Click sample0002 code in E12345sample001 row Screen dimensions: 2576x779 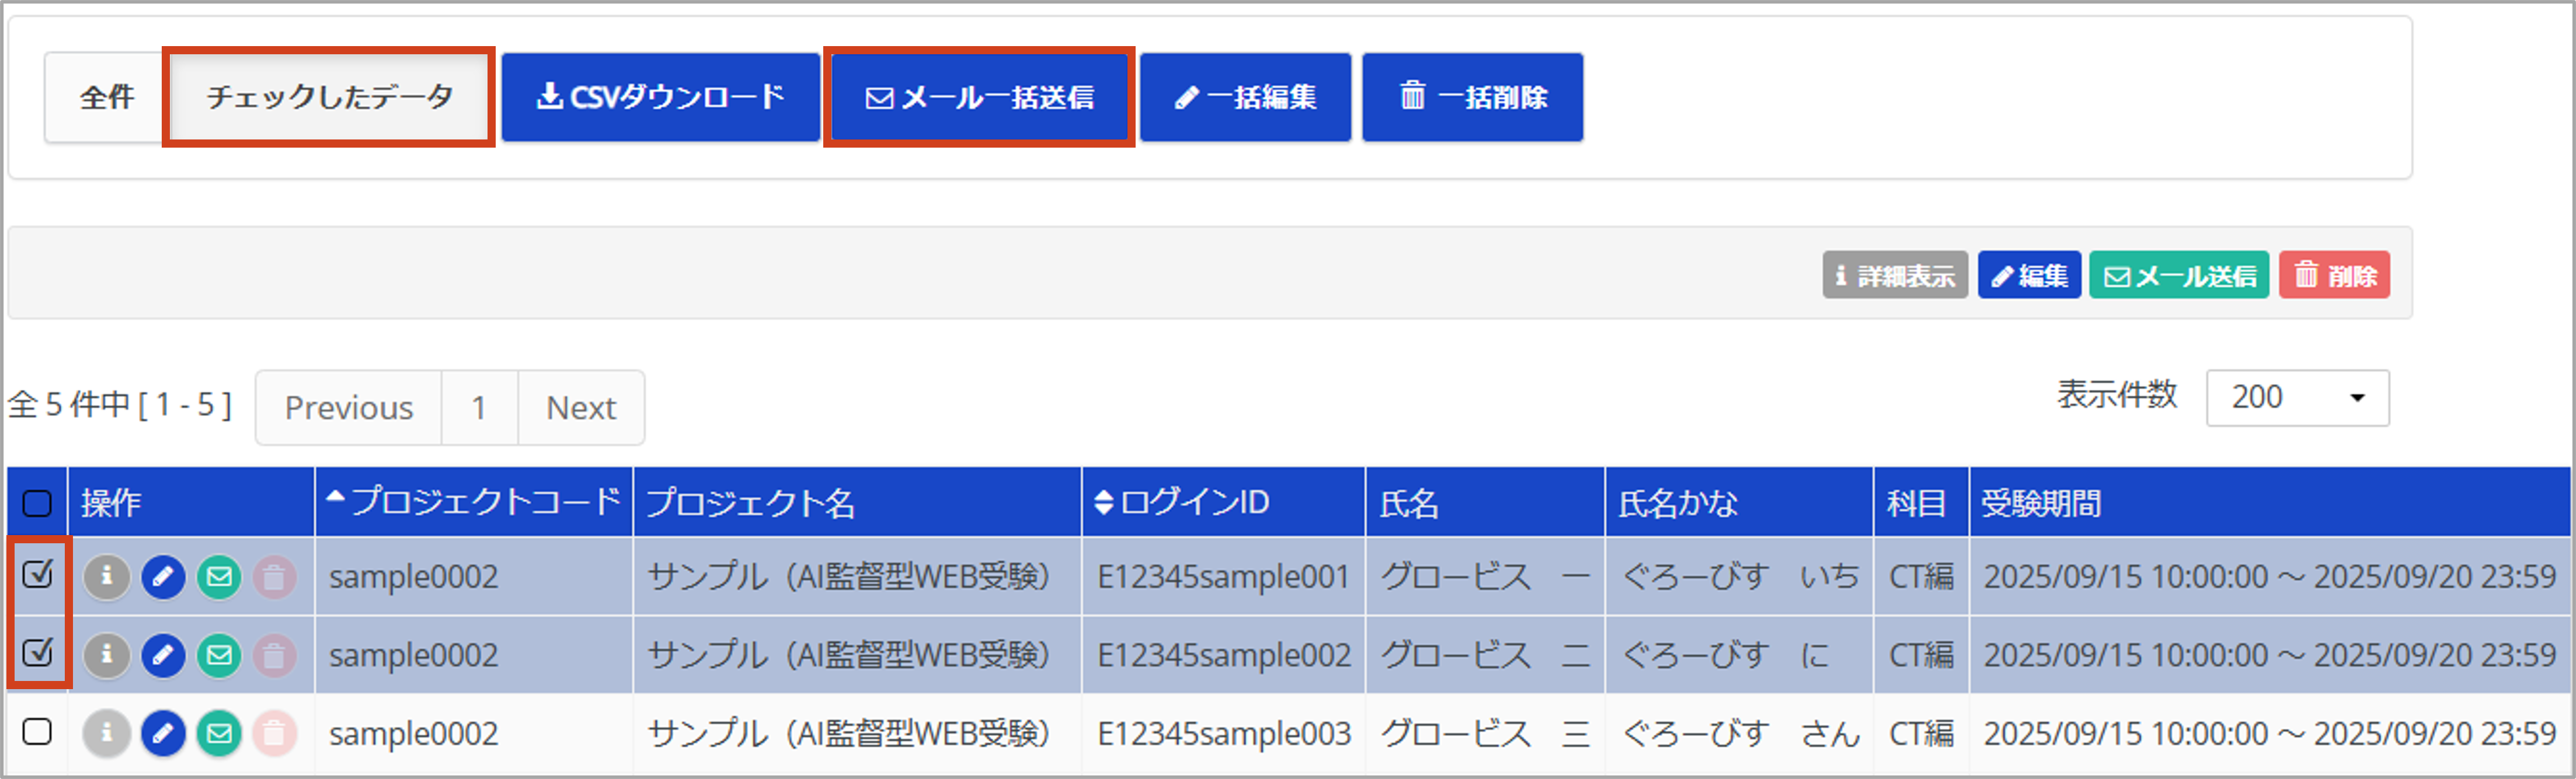(413, 577)
